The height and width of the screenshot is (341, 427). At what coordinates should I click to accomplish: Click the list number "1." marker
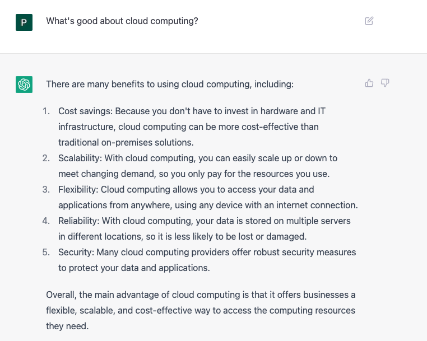(46, 111)
